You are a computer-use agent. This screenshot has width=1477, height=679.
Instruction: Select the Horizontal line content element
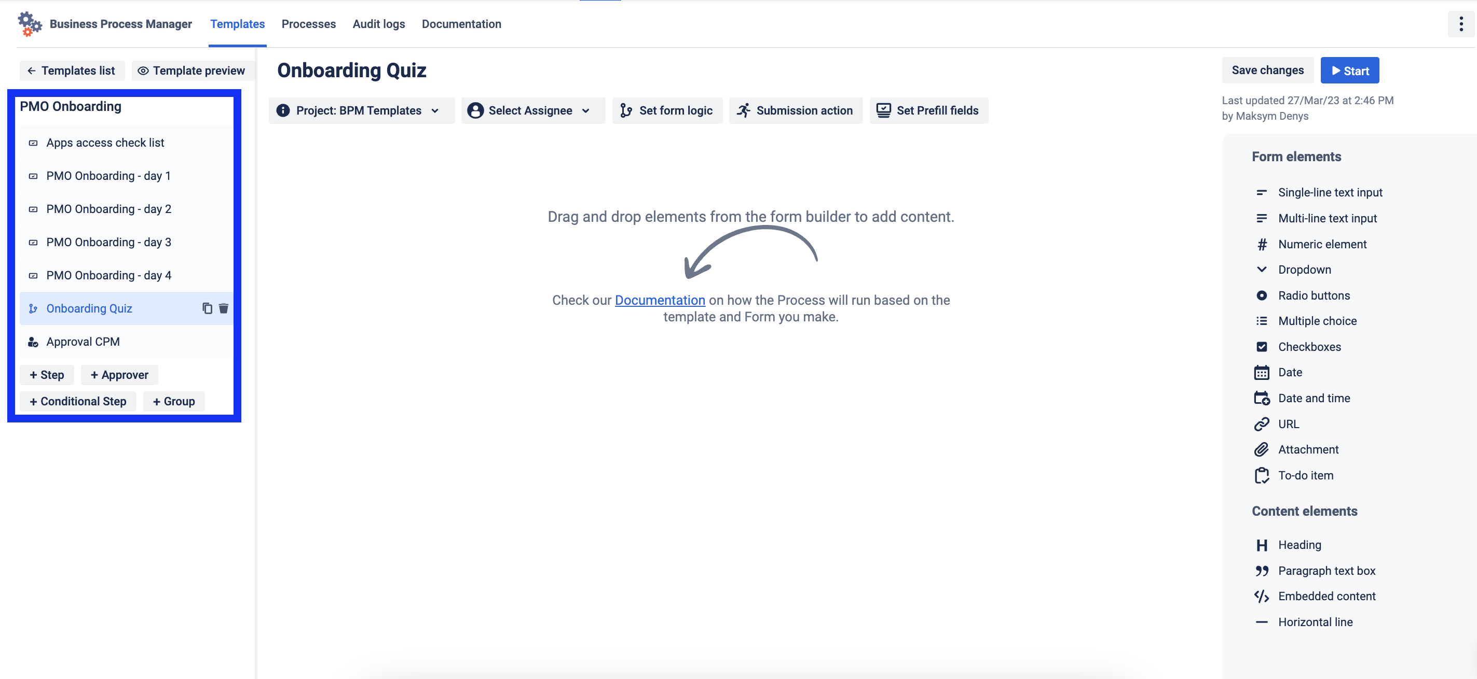1315,622
